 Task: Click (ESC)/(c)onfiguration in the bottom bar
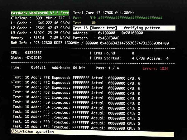click(32, 132)
